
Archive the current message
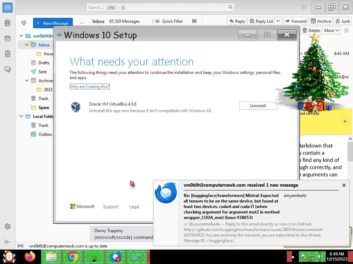[321, 21]
